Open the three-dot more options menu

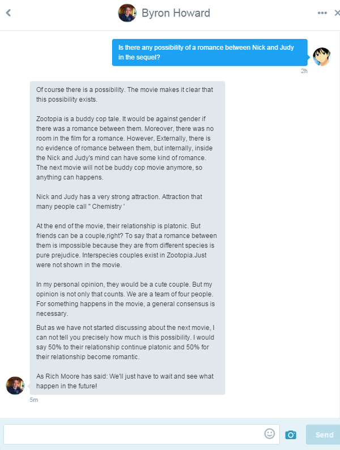pyautogui.click(x=322, y=13)
